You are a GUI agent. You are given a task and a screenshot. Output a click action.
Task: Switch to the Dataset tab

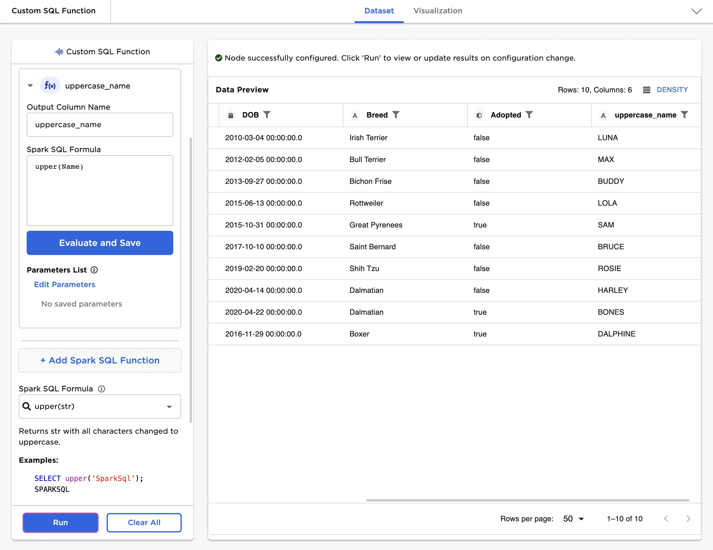[x=379, y=11]
